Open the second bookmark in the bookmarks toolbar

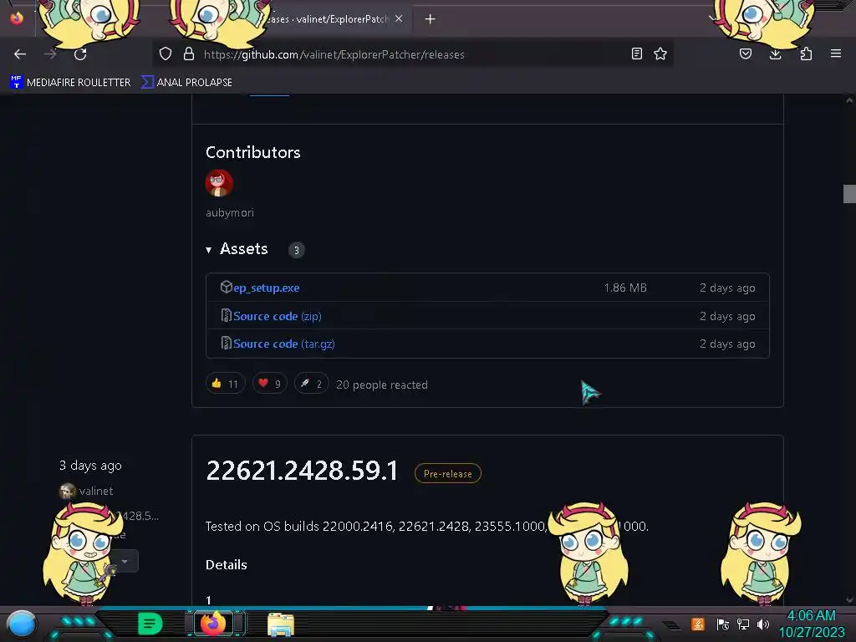click(186, 83)
